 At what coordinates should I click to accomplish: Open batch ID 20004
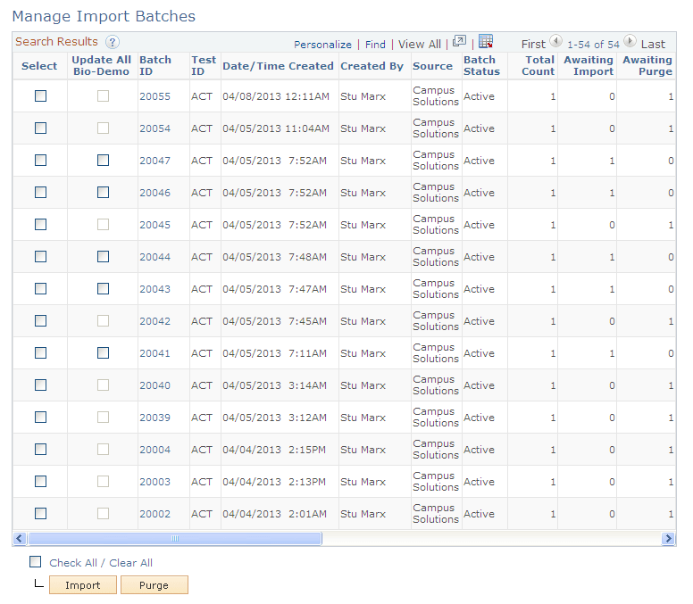154,450
